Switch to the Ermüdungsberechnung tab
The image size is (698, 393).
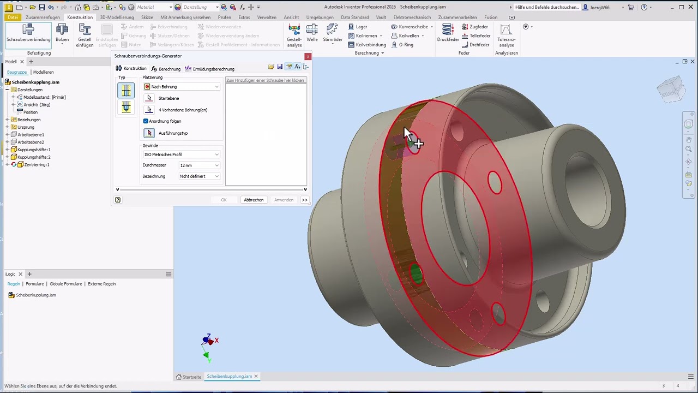coord(209,69)
